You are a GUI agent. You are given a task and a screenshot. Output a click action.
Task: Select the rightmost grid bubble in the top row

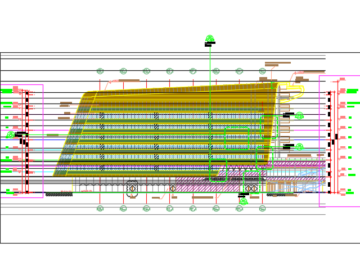click(262, 71)
